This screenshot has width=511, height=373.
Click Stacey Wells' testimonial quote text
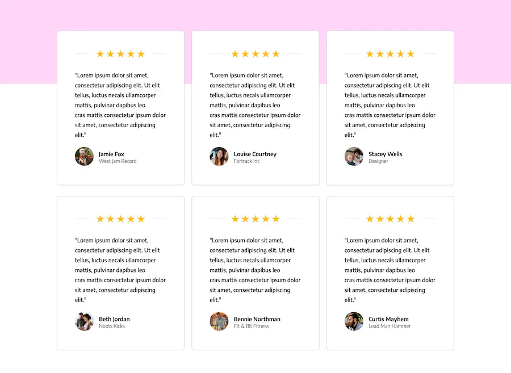pyautogui.click(x=389, y=105)
